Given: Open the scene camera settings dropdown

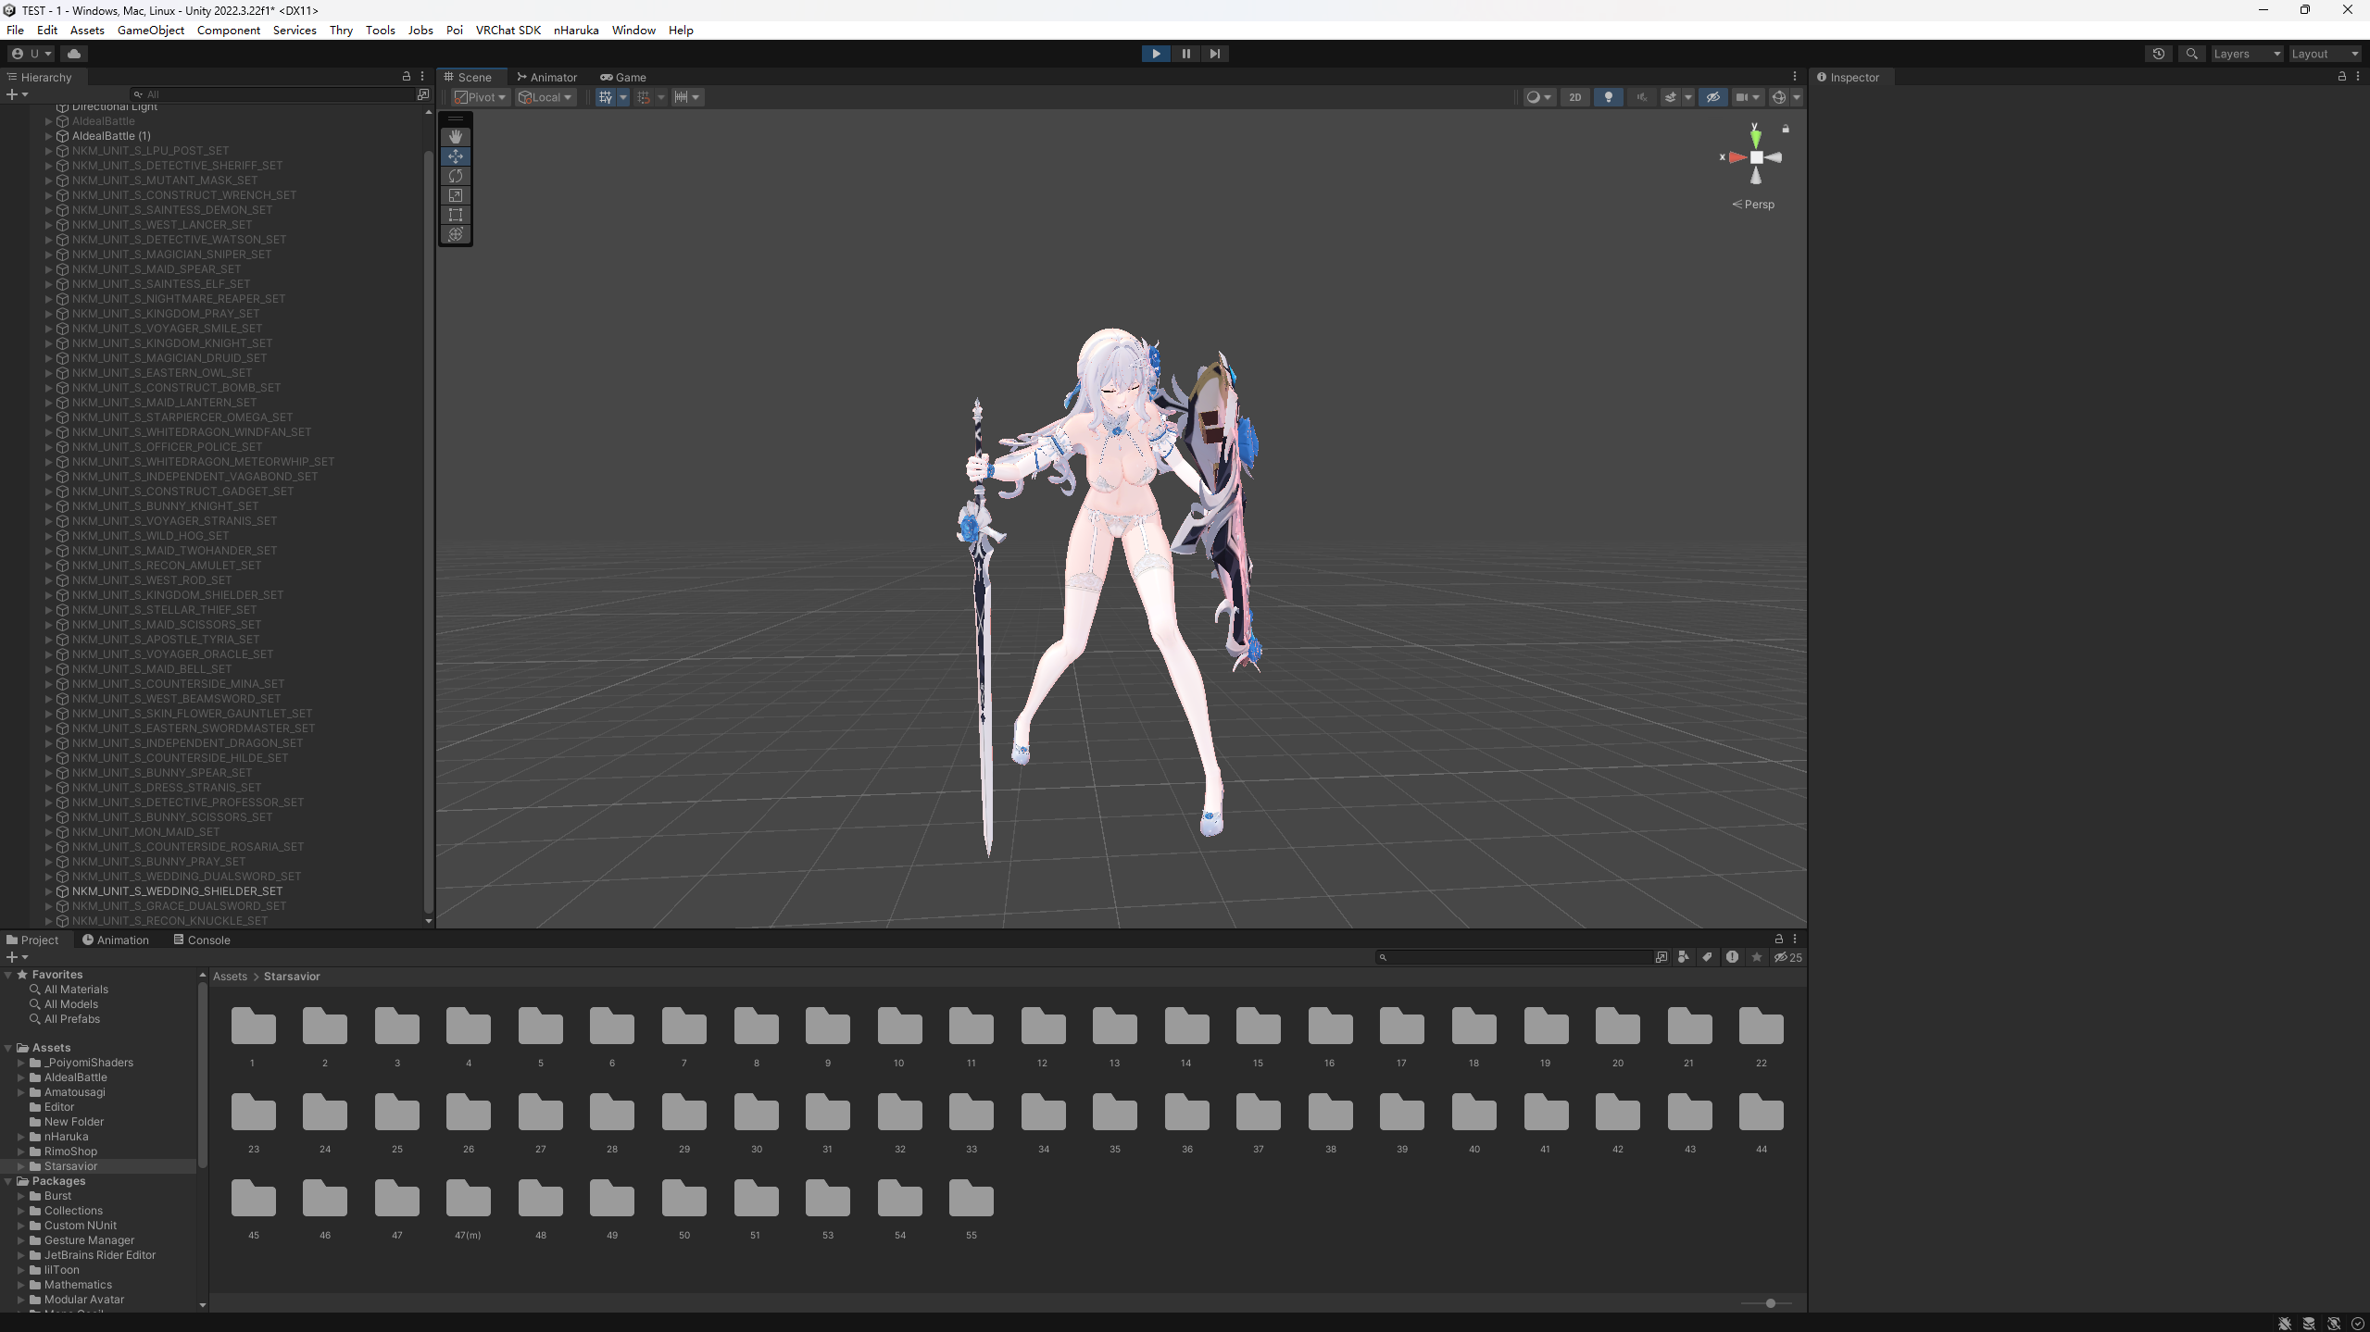Looking at the screenshot, I should coord(1748,97).
